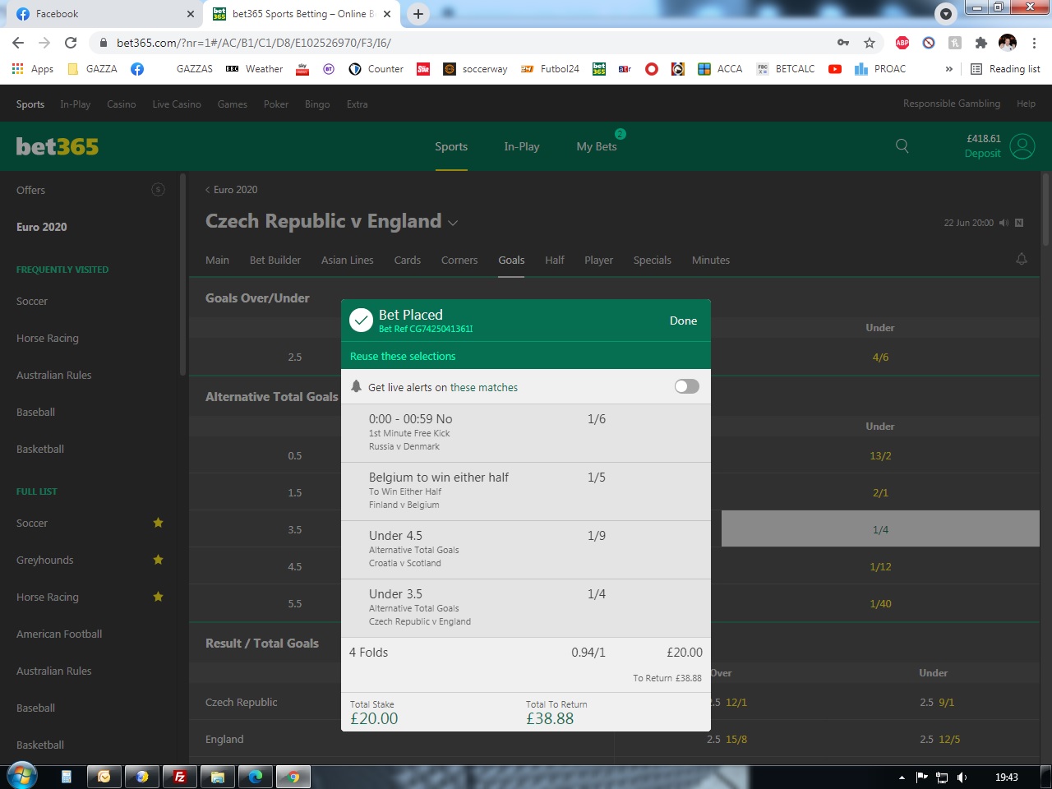Click the taskbar volume icon
The height and width of the screenshot is (789, 1052).
click(x=962, y=777)
